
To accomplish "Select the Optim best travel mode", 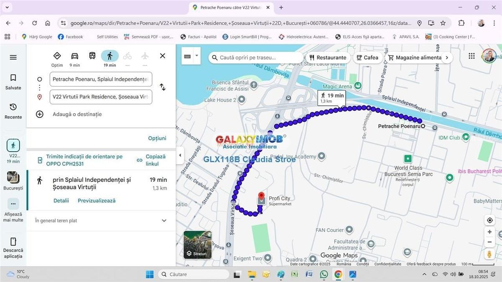I will pyautogui.click(x=57, y=56).
